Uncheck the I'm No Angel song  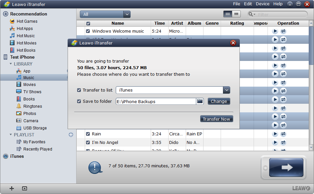pyautogui.click(x=88, y=143)
